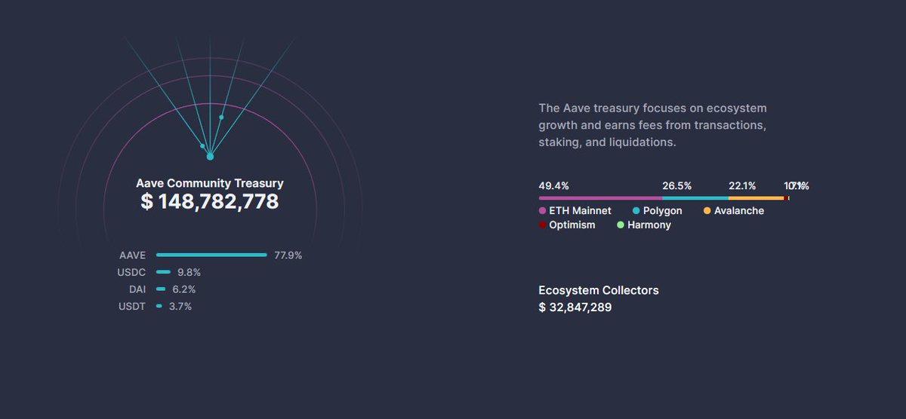Click the small node left of the center node
Viewport: 906px width, 419px height.
202,146
